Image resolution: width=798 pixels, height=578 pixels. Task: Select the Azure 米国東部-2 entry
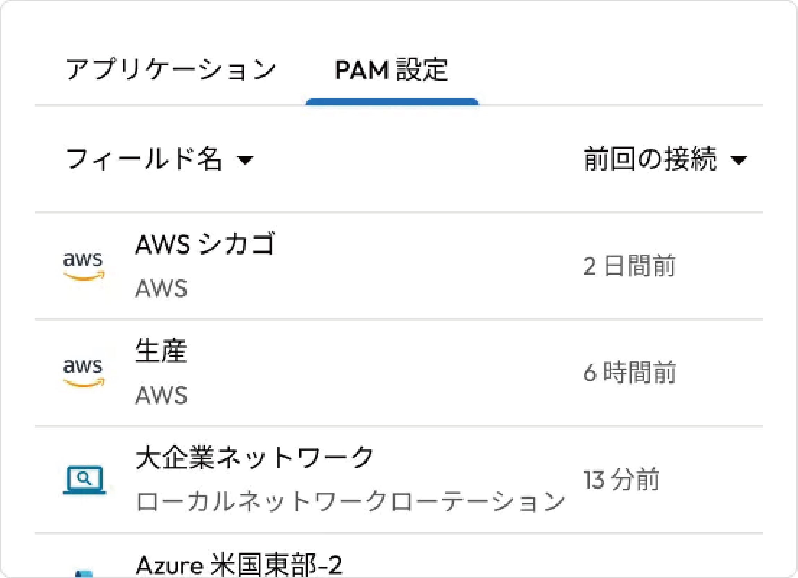pos(239,566)
